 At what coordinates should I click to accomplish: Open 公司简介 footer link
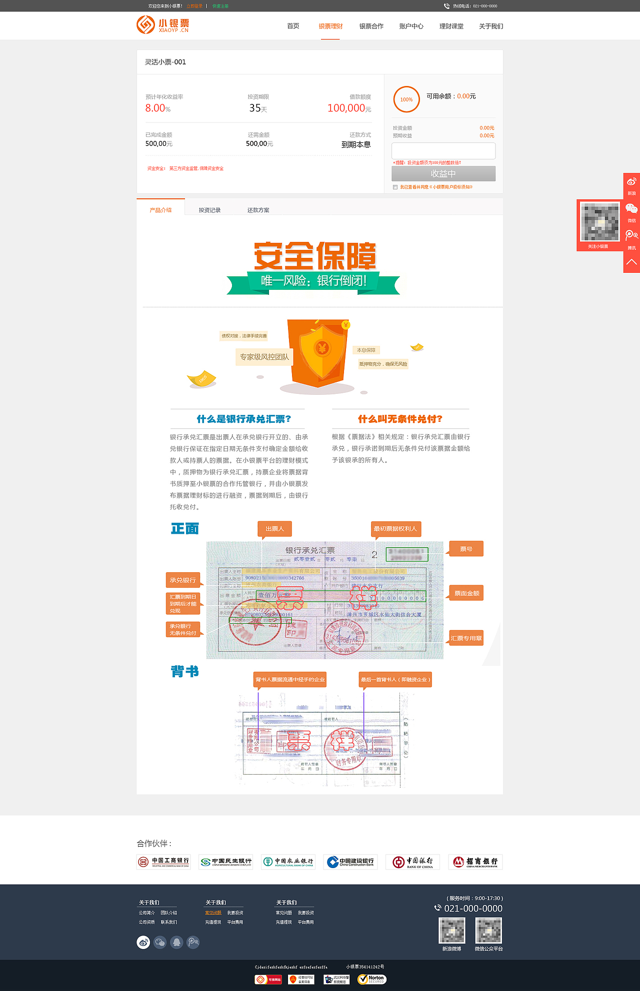[x=147, y=913]
